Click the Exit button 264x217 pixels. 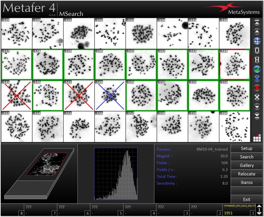[247, 199]
